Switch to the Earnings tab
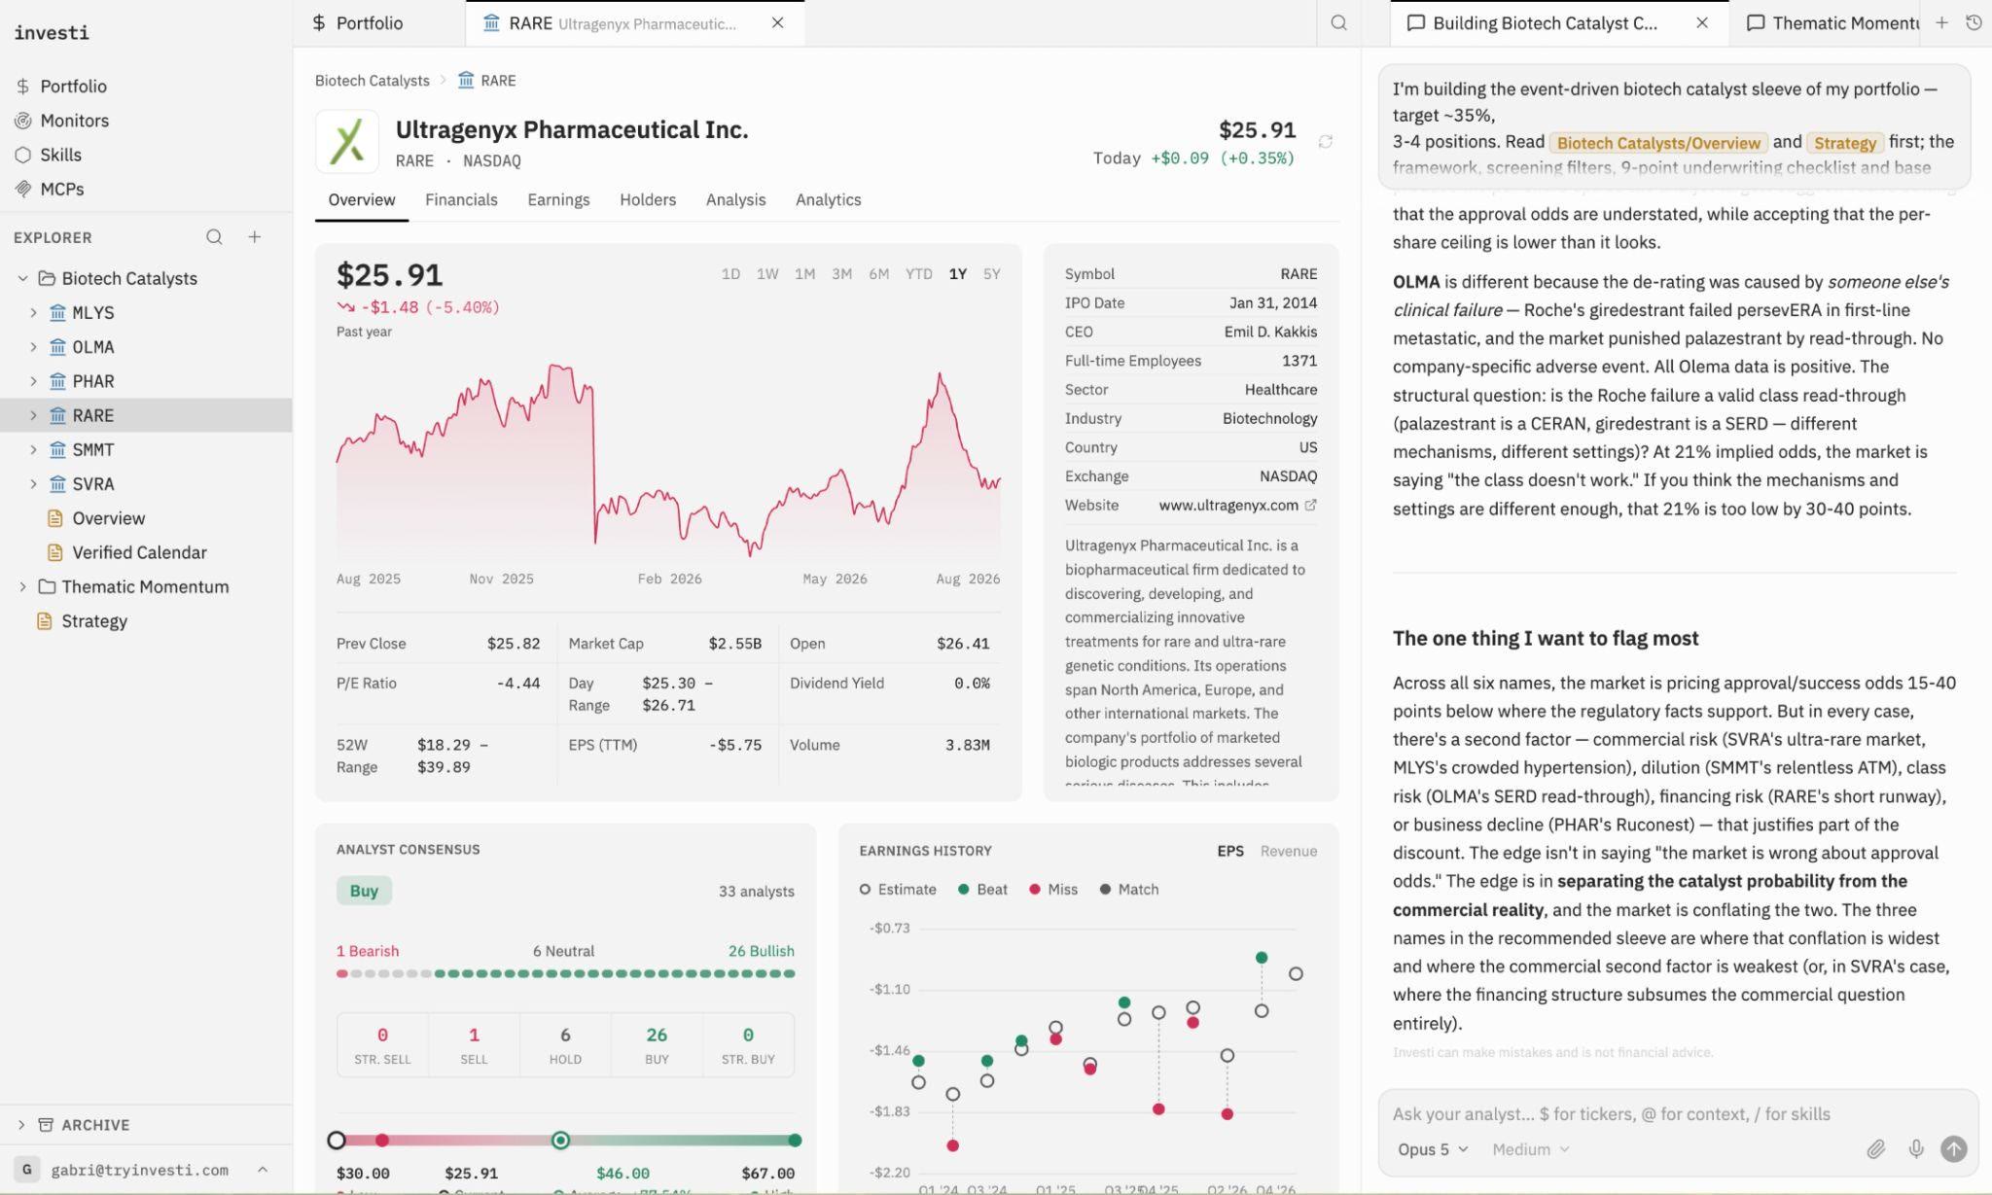1992x1195 pixels. click(x=558, y=200)
